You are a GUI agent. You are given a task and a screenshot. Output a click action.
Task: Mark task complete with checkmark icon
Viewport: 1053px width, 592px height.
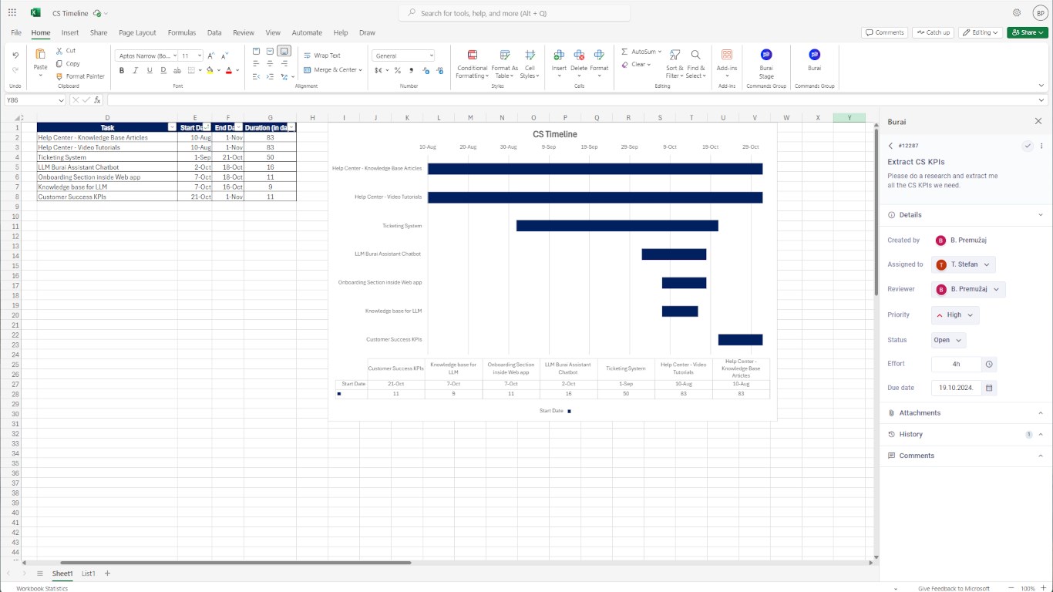1028,146
